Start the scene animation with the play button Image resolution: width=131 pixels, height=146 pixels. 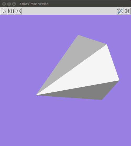[4, 11]
